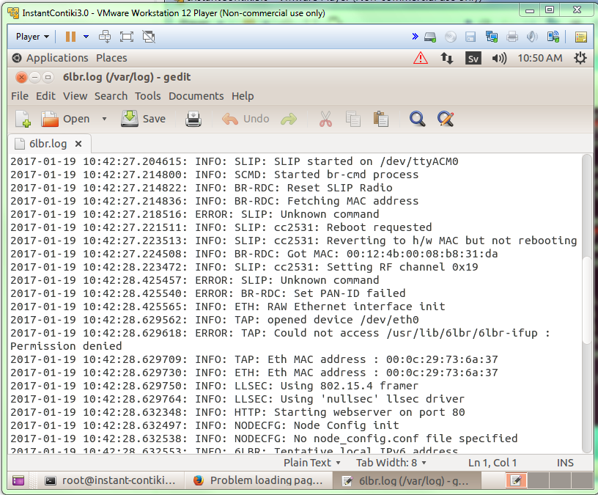Click the red warning triangle indicator
Viewport: 598px width, 495px height.
420,58
